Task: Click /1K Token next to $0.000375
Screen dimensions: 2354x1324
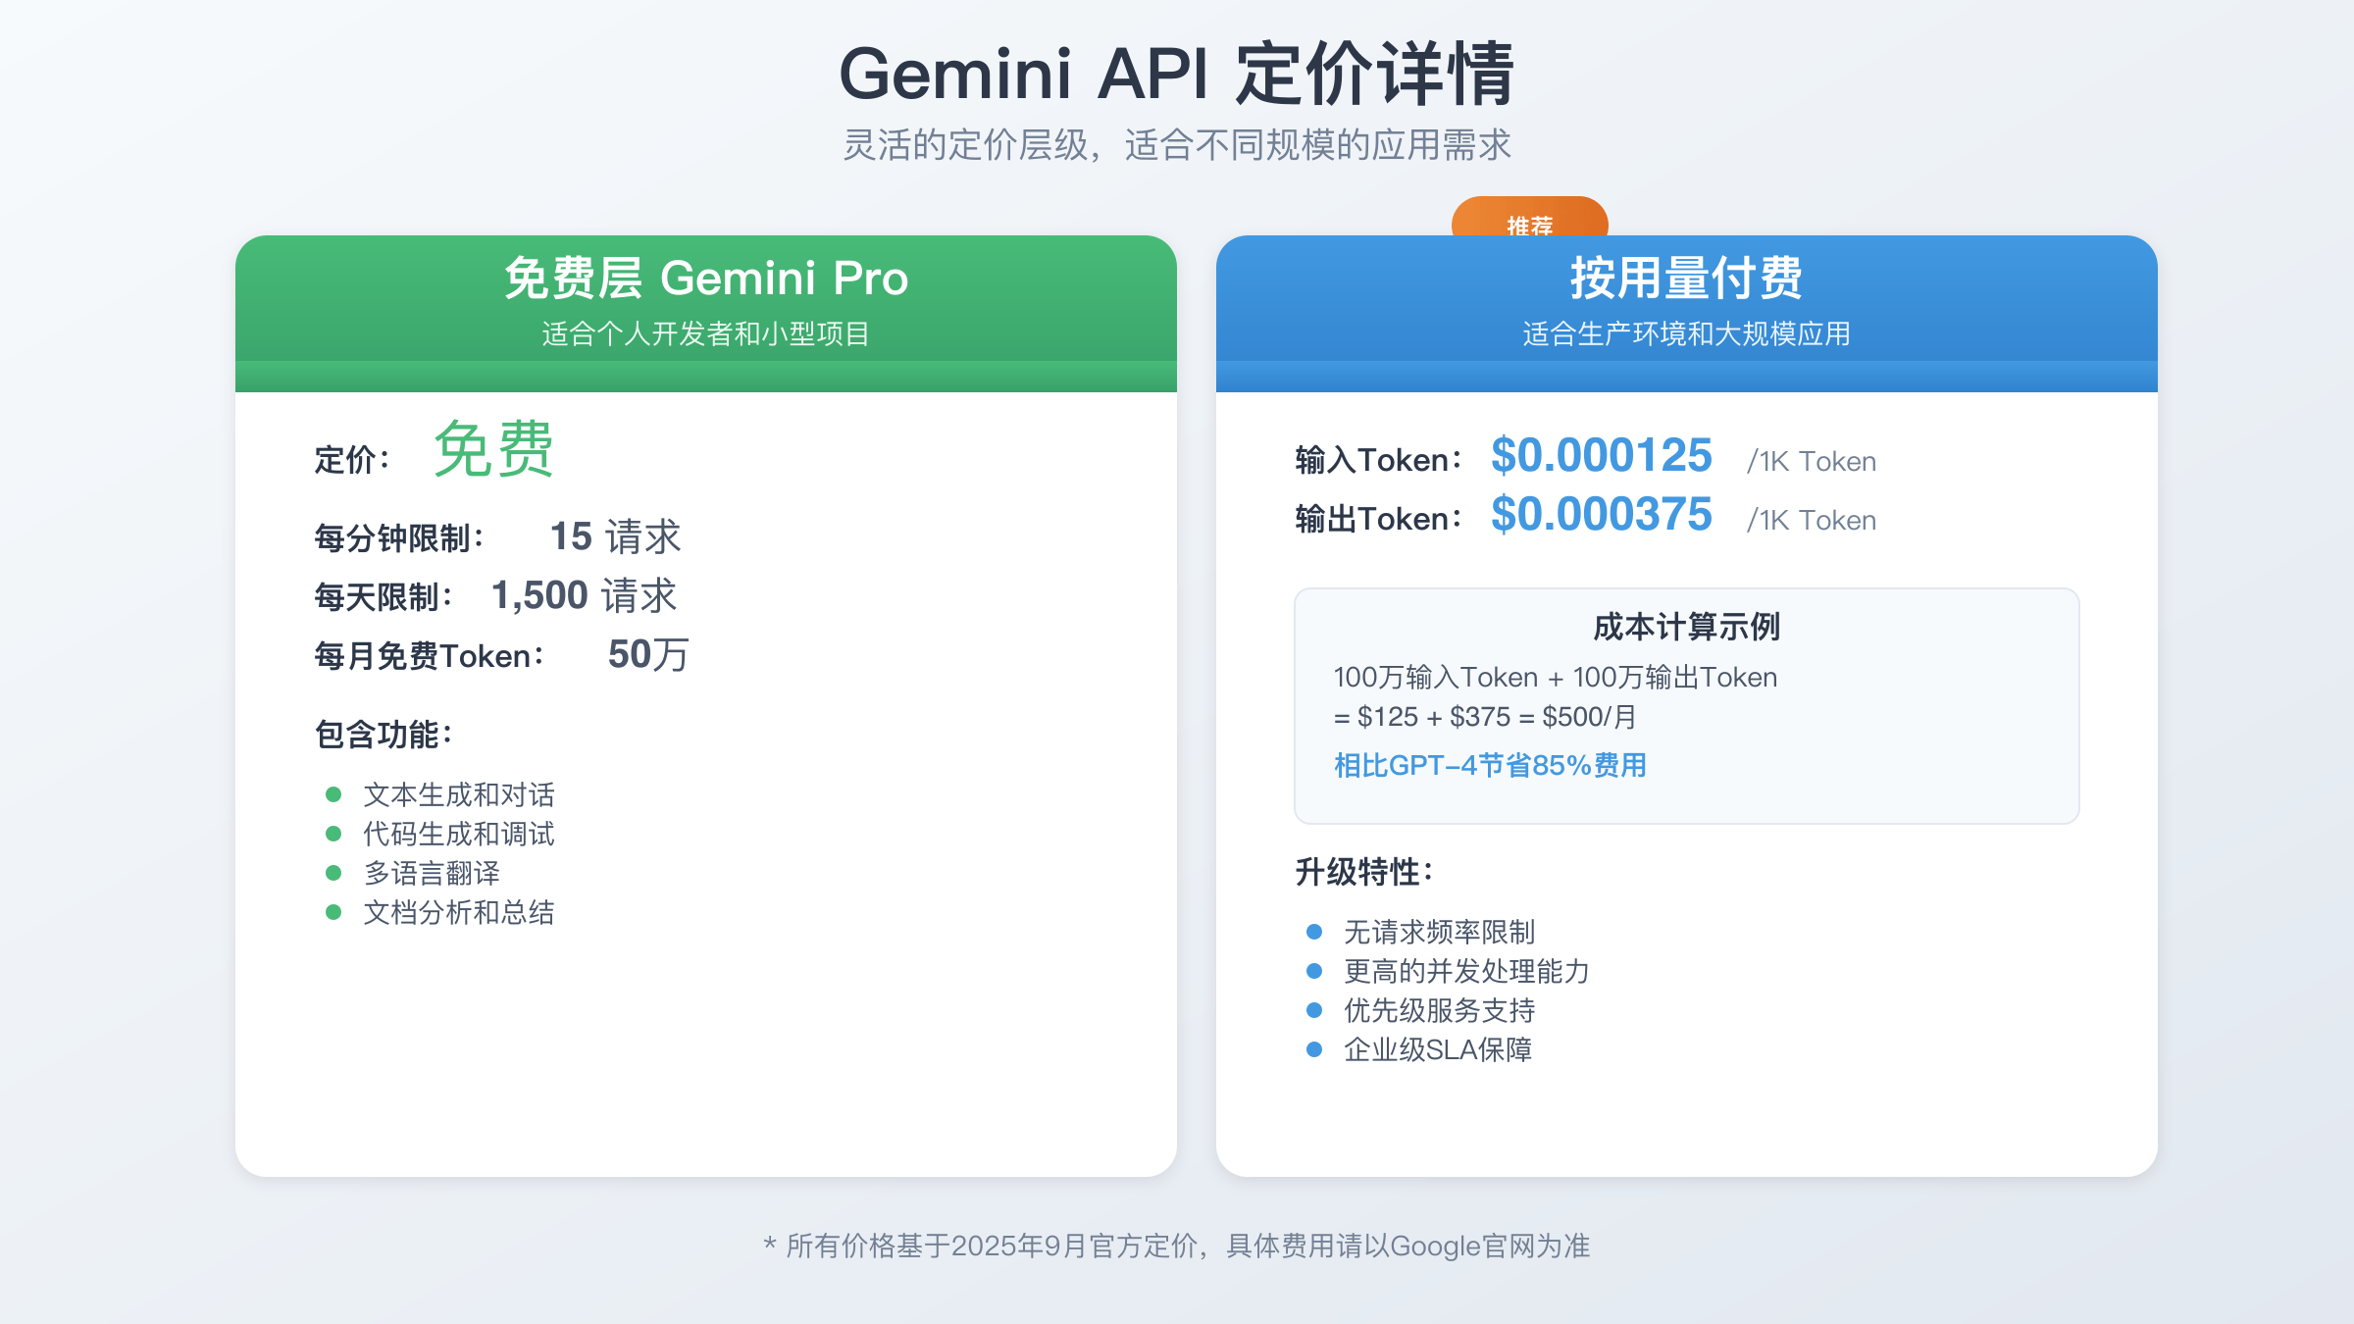Action: (1812, 520)
